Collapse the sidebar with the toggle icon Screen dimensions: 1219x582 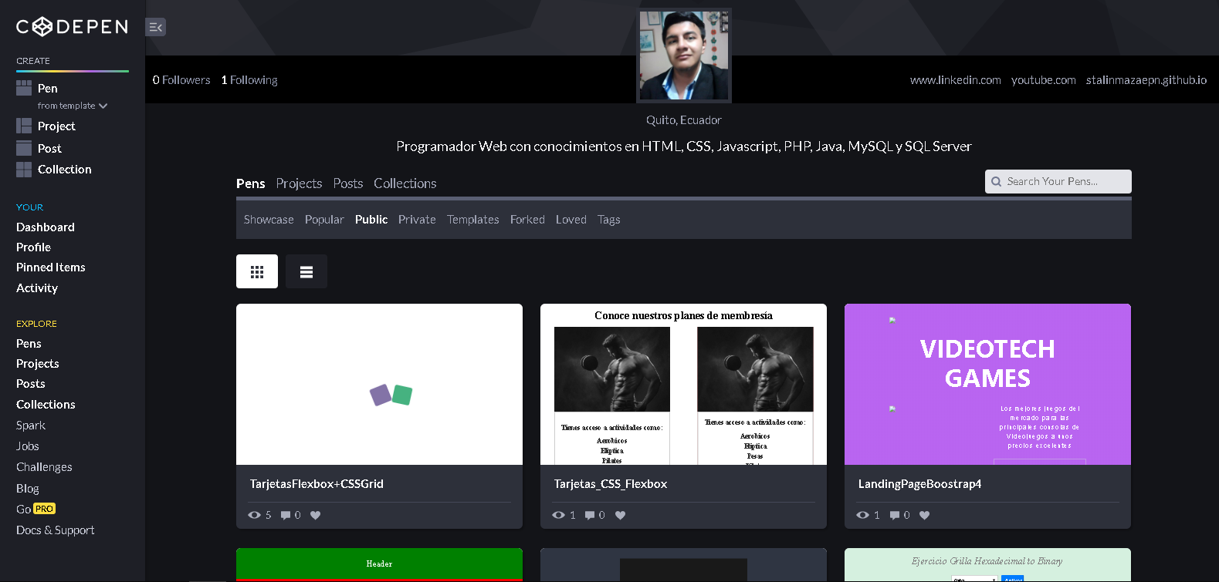pyautogui.click(x=155, y=27)
